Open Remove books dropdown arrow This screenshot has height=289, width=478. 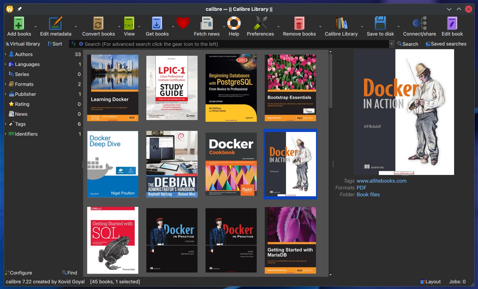coord(320,27)
